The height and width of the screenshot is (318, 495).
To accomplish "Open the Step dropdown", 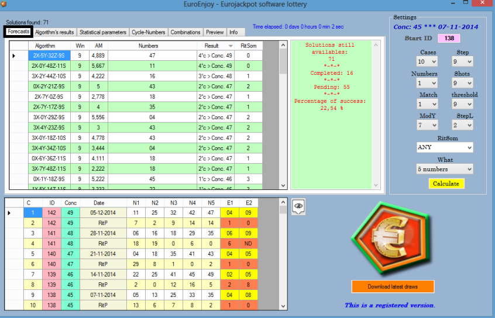I will (x=462, y=61).
